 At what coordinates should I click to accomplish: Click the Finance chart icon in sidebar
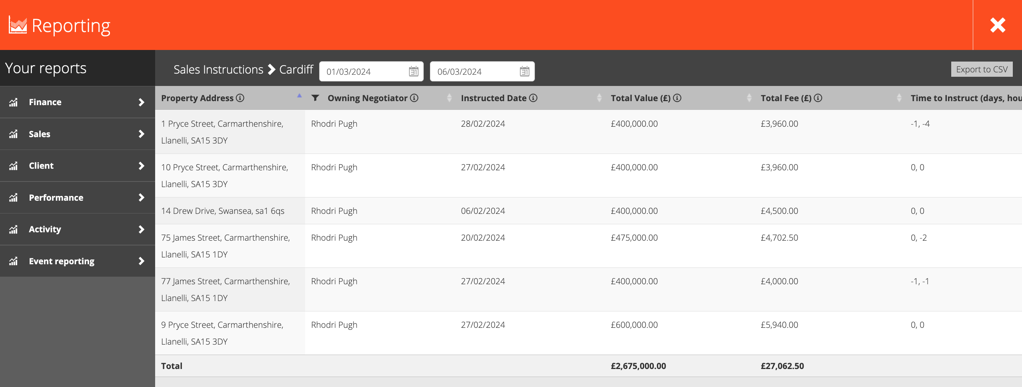[14, 102]
